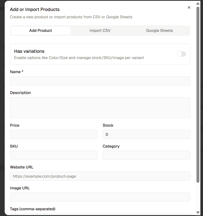Click the Image URL input field

100,197
